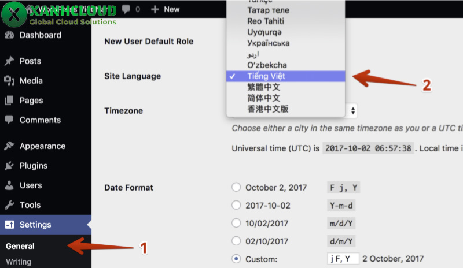Click the New button in admin bar
This screenshot has height=268, width=463.
(x=166, y=9)
